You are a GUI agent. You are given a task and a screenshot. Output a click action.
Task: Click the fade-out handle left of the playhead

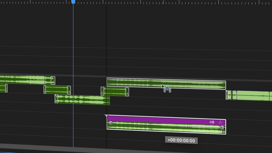click(x=69, y=90)
